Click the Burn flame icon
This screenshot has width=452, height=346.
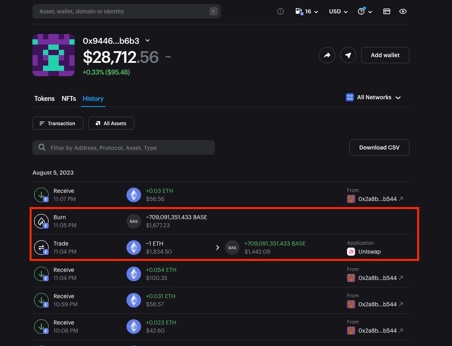point(41,221)
